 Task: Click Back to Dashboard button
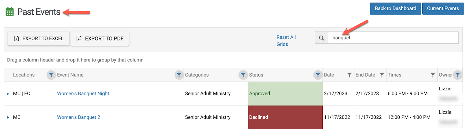[x=395, y=8]
